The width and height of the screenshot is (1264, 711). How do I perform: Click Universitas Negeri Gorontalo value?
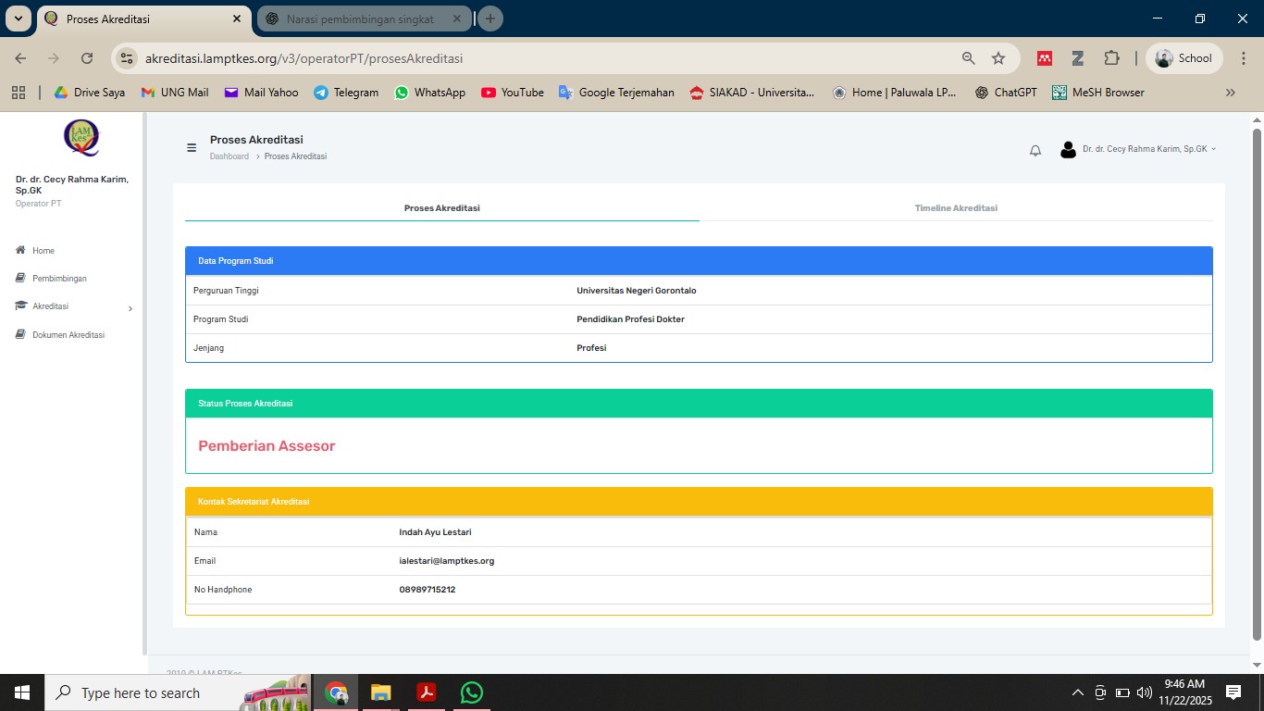click(x=637, y=291)
